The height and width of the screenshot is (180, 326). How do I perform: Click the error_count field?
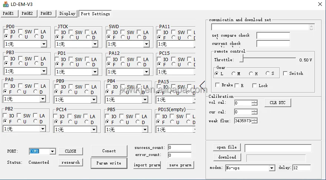180,155
